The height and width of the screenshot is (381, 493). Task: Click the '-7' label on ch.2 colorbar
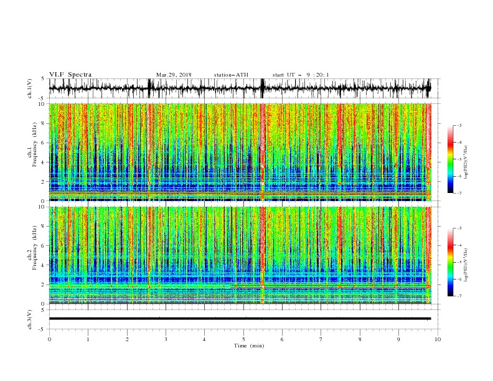(x=459, y=296)
